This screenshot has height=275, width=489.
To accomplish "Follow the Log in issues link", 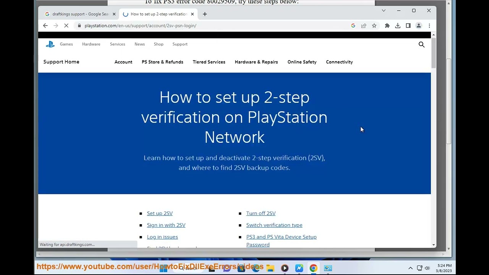I will pyautogui.click(x=162, y=237).
